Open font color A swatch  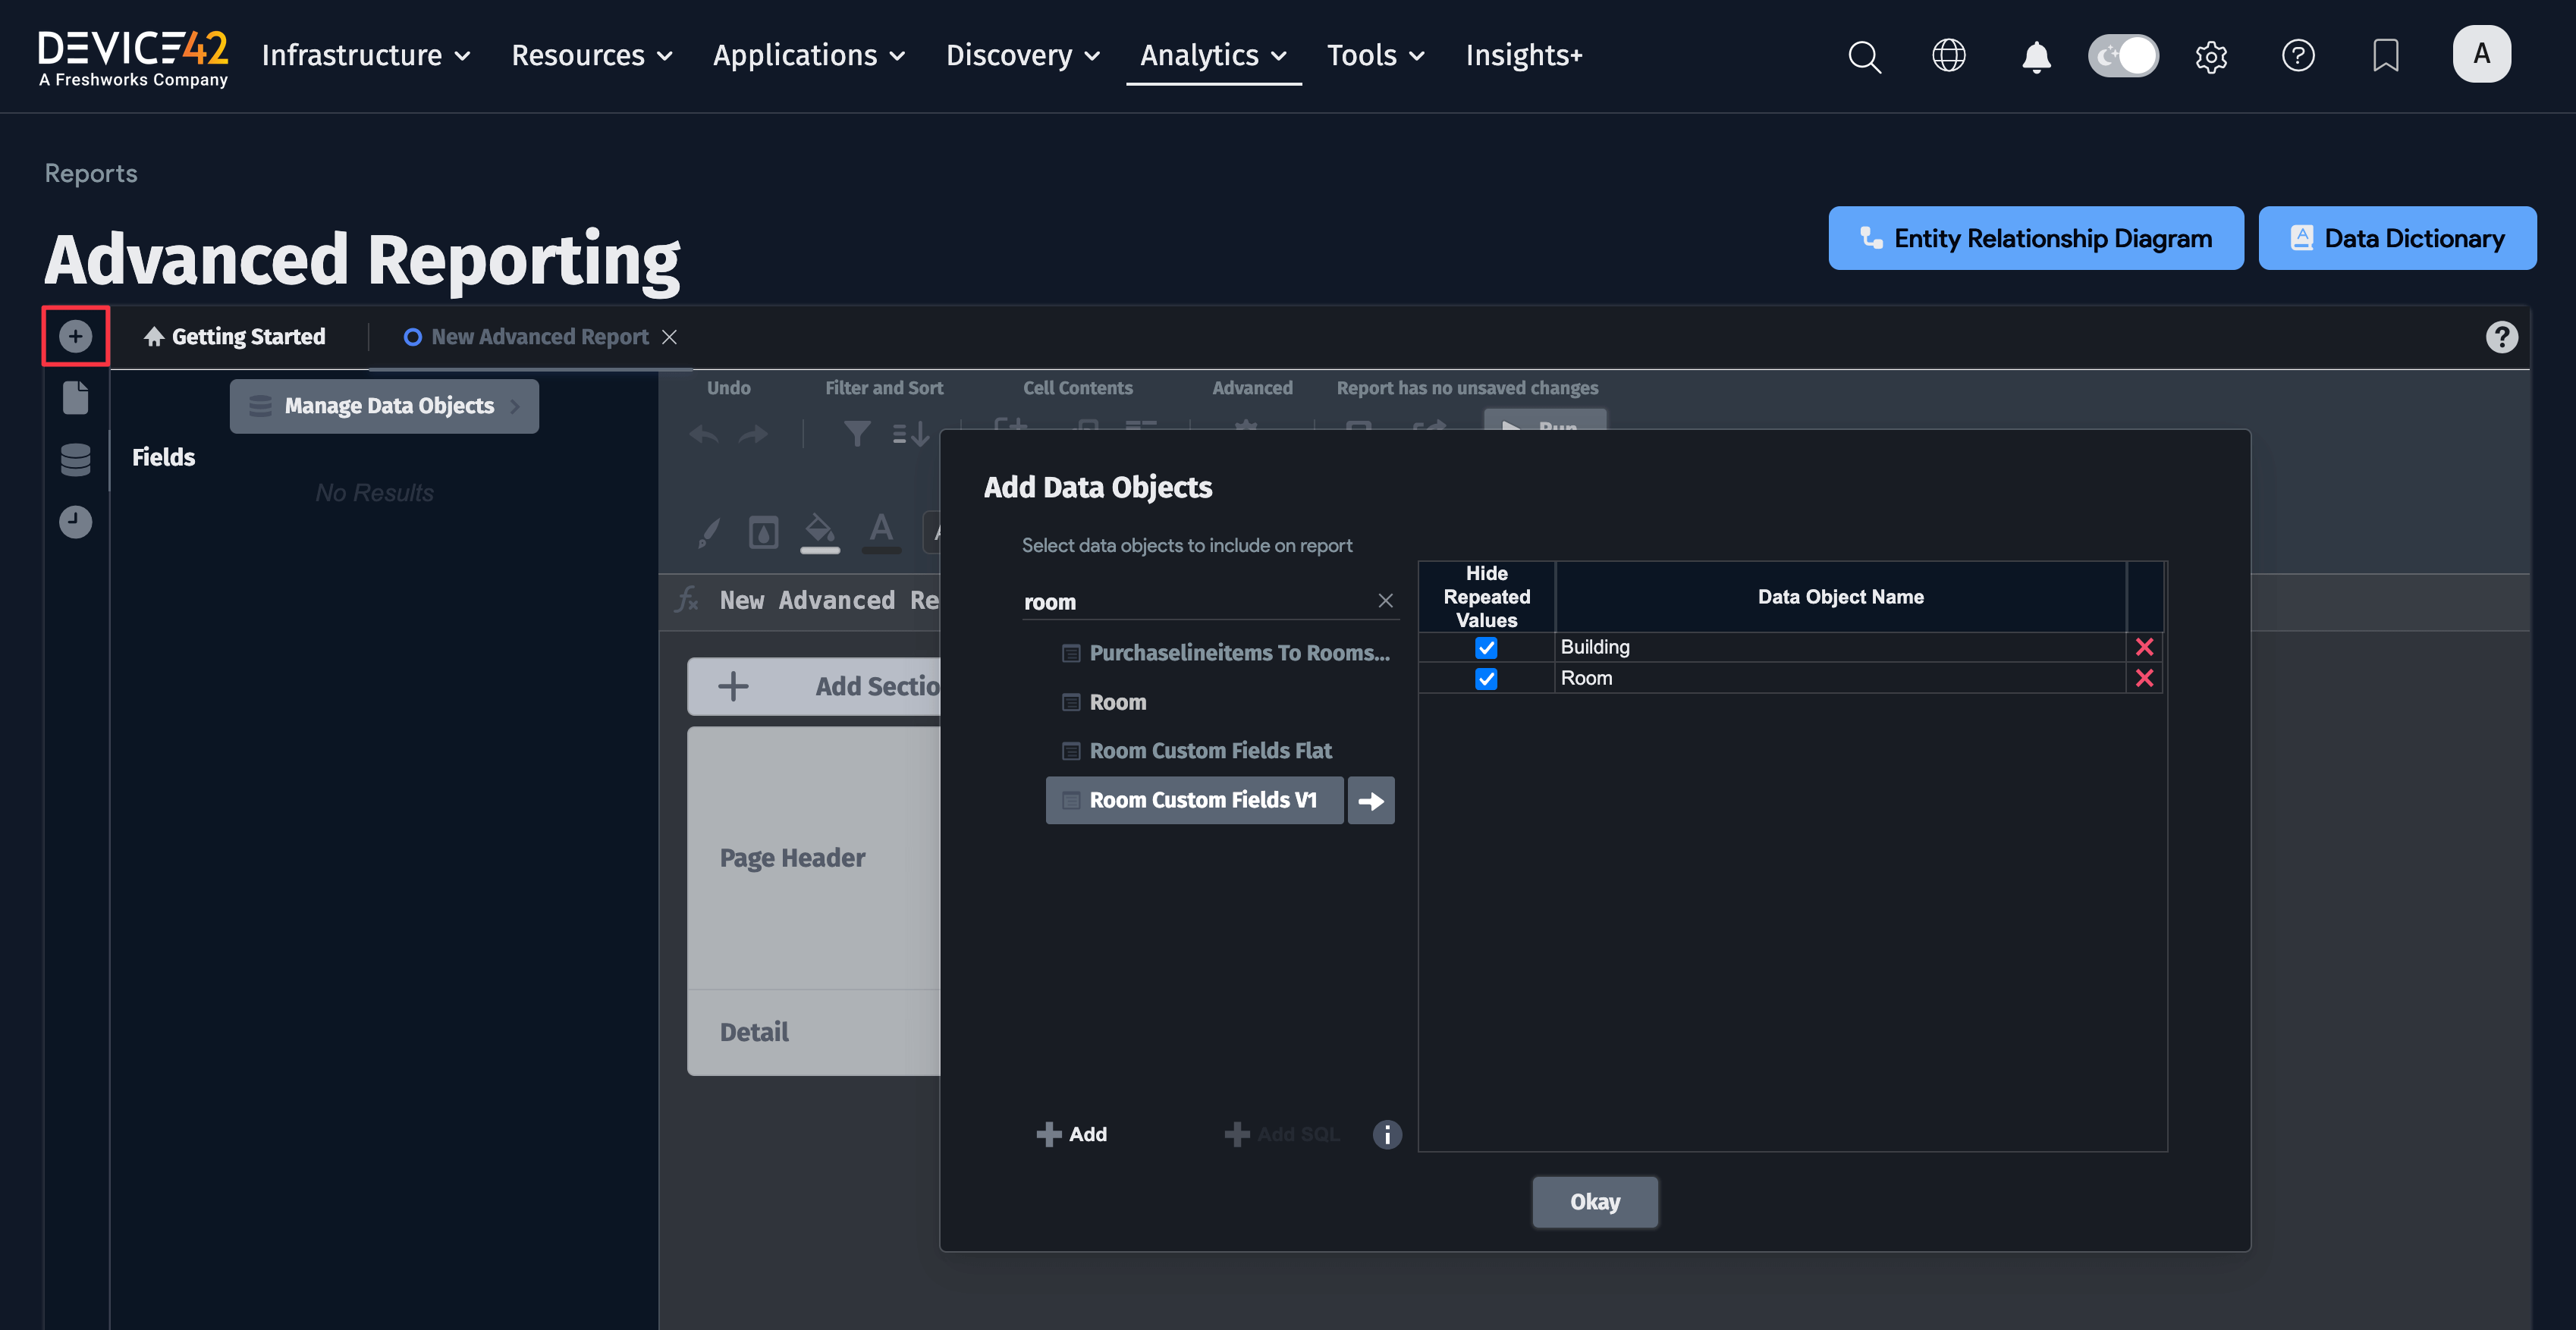[881, 532]
